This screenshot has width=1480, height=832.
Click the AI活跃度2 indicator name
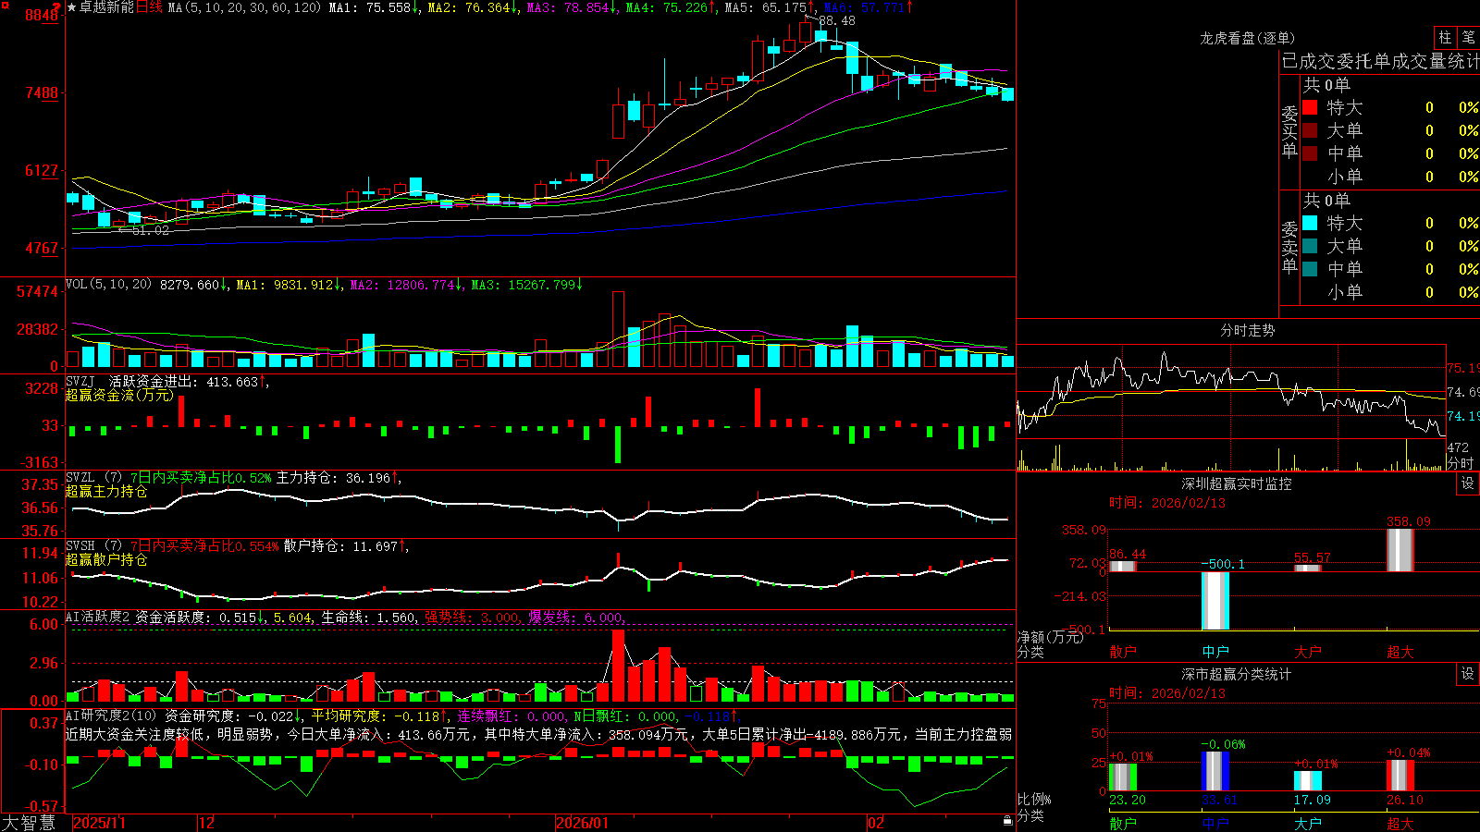[97, 617]
